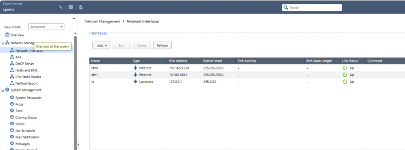Click the IPv4 Static Routes icon
Screen dimensions: 405x150
(12, 77)
